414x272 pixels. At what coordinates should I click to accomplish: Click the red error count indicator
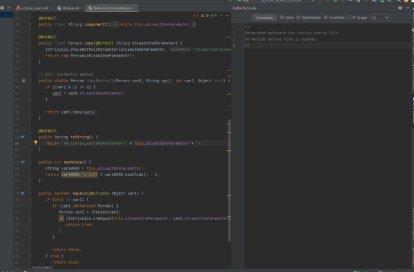point(196,16)
